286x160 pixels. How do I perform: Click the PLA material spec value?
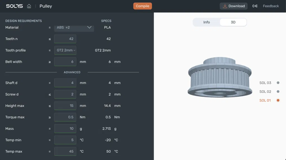click(x=107, y=28)
